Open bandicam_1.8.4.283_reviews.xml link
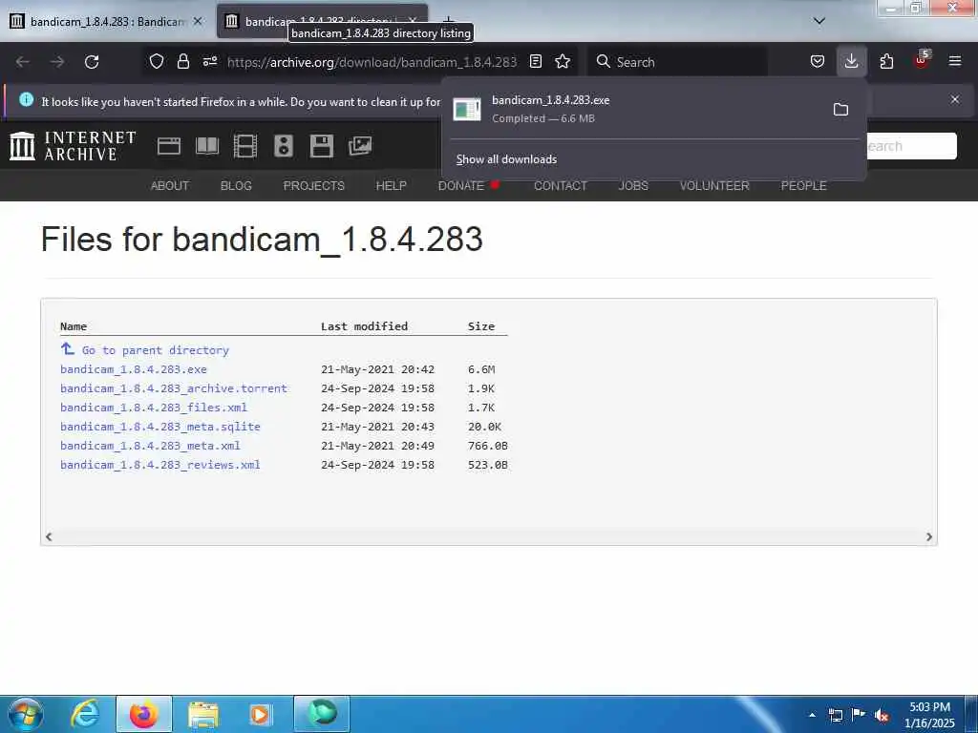 coord(160,465)
